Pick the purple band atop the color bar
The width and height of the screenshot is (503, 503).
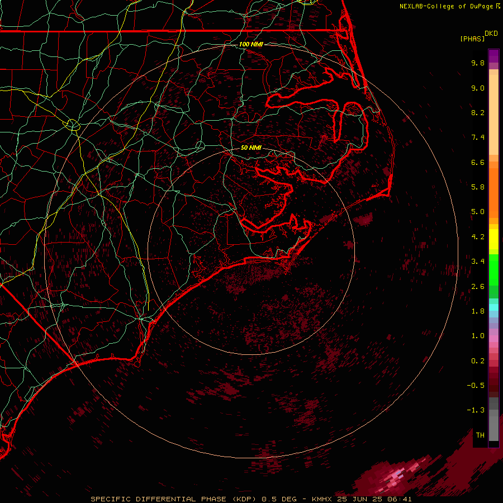[x=493, y=56]
